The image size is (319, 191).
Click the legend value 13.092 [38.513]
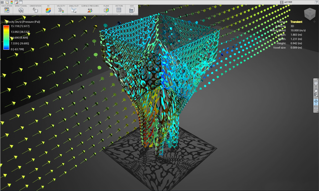pos(20,32)
